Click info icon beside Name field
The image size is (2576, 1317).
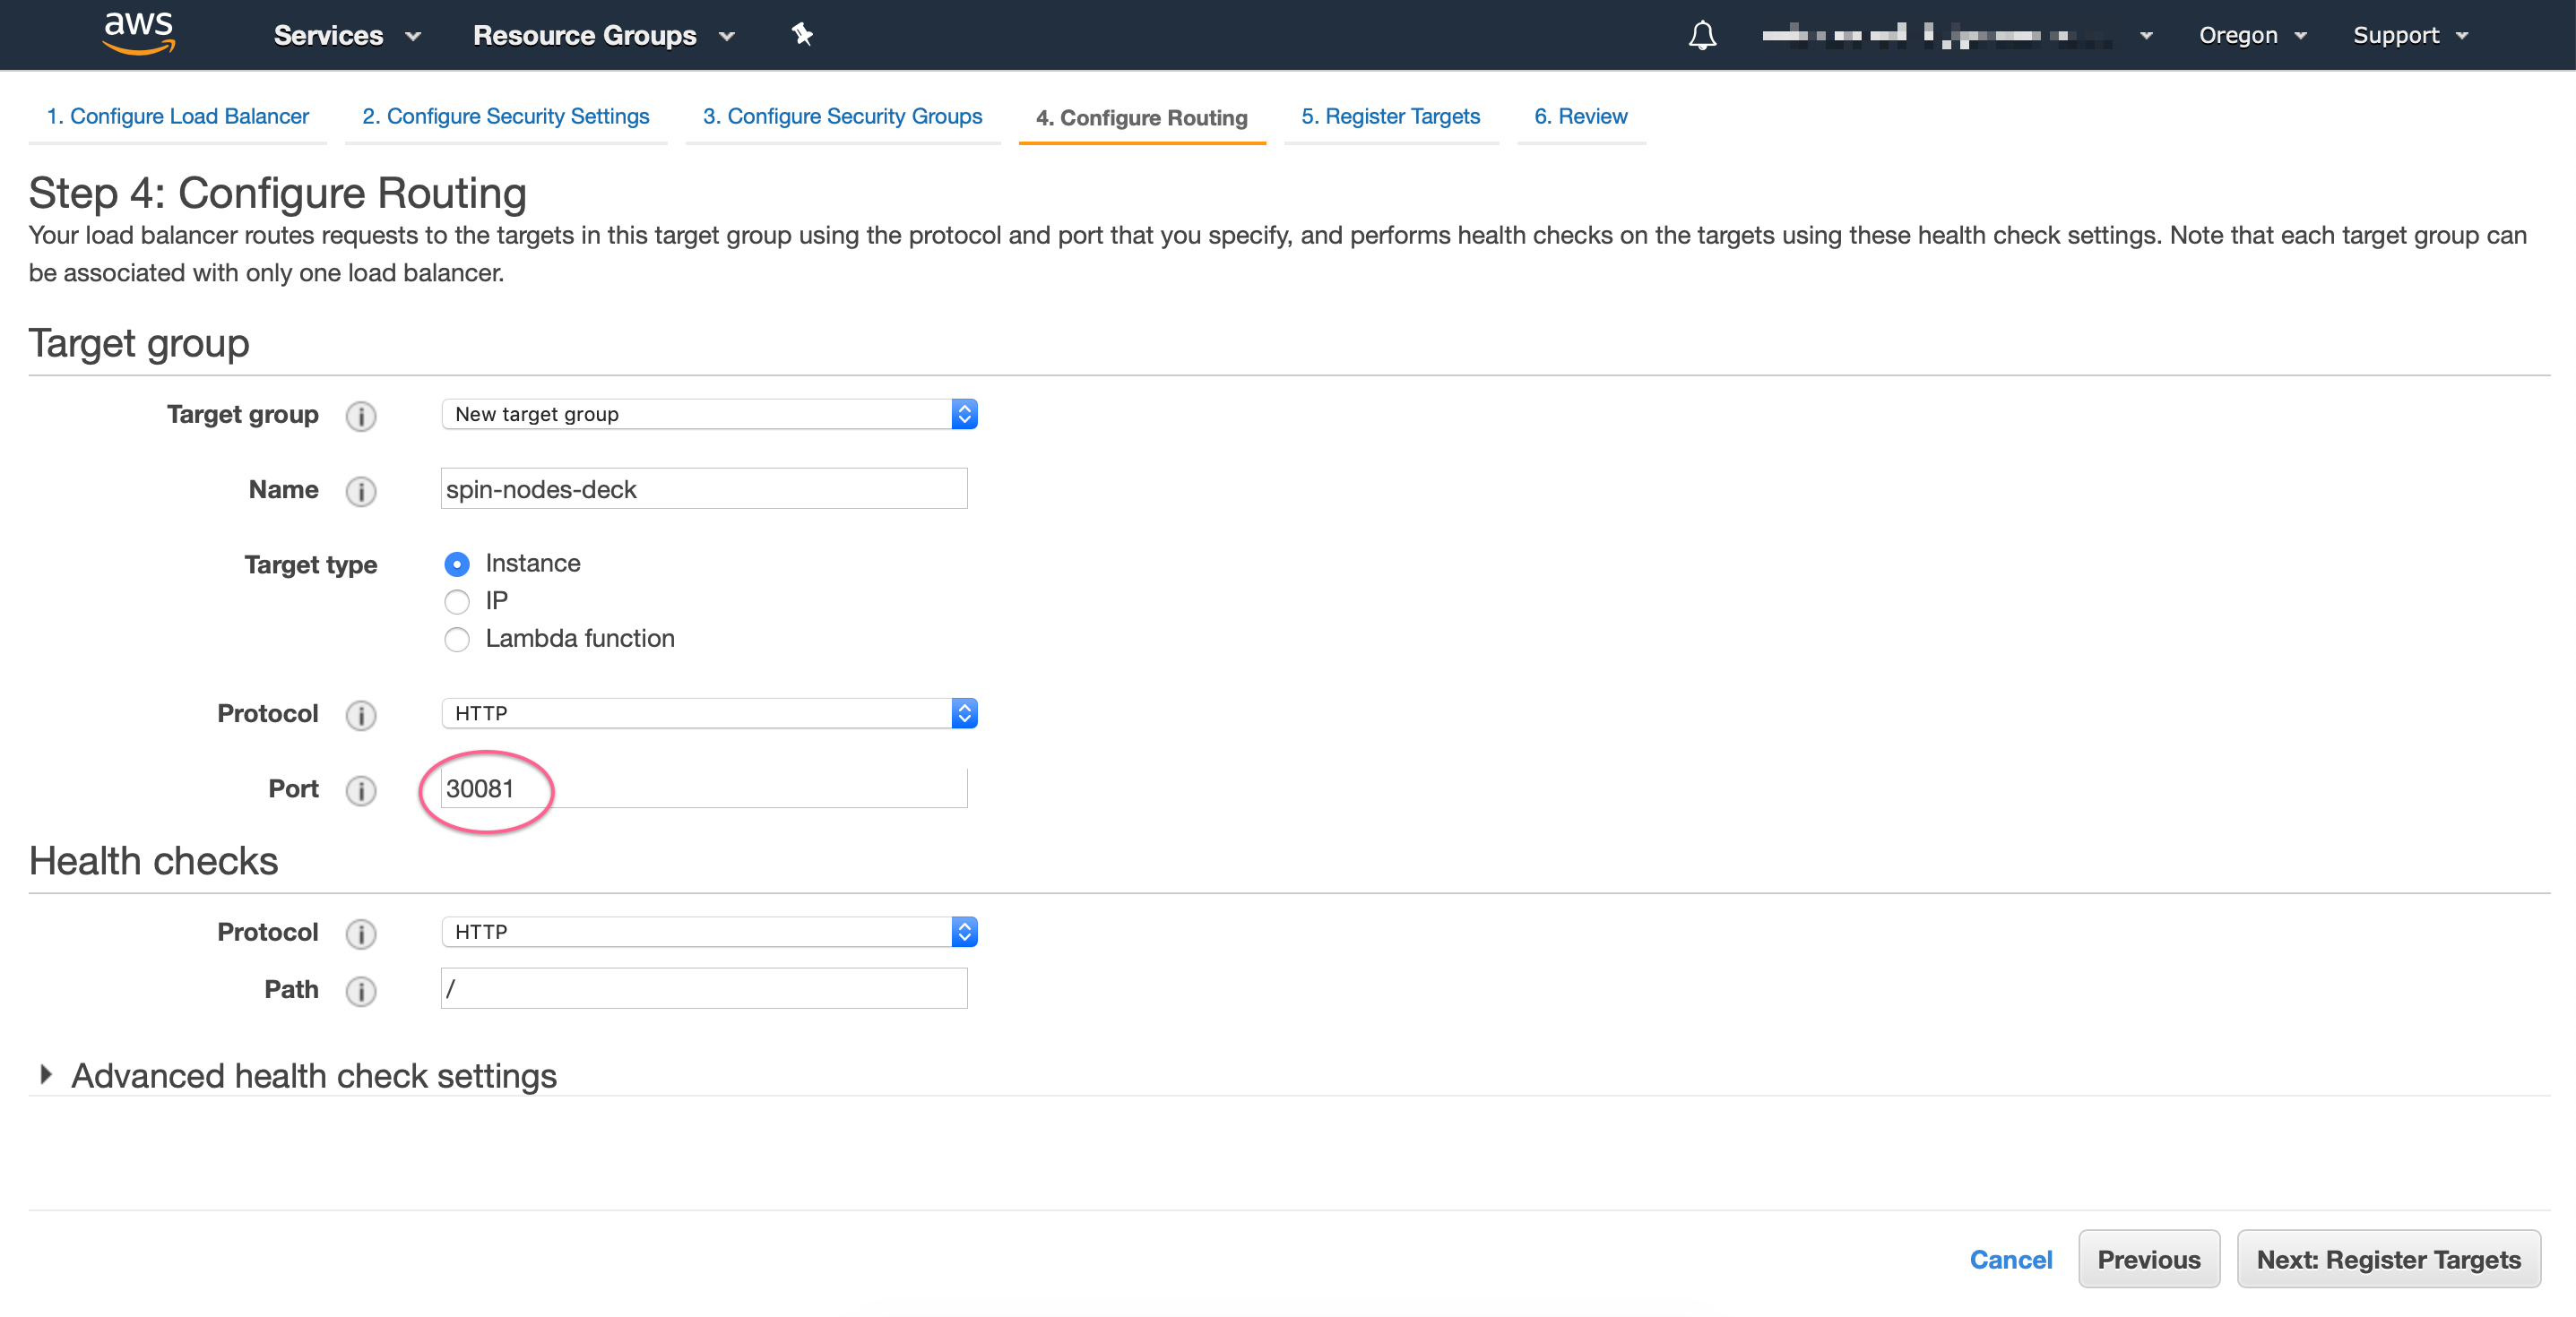(360, 491)
